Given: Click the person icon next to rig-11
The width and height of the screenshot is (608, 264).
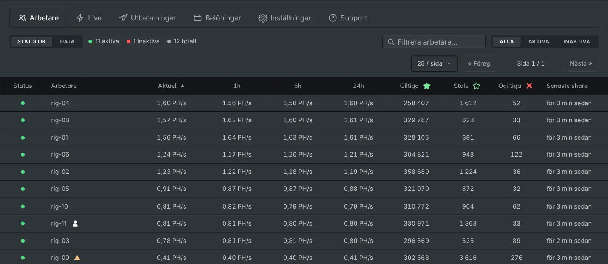Looking at the screenshot, I should click(x=75, y=224).
